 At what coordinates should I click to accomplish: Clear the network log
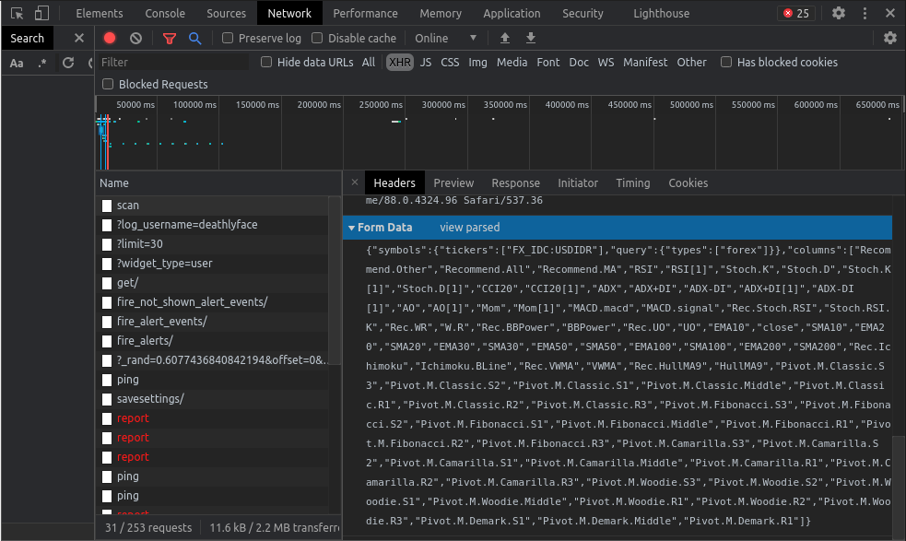135,38
